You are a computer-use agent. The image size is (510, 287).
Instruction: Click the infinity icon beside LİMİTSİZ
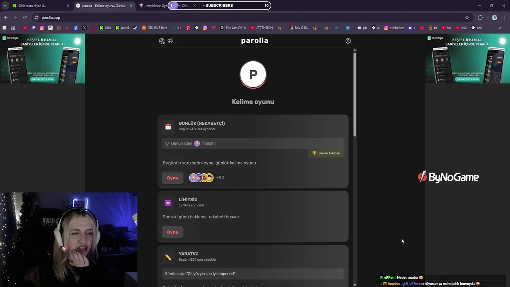(168, 203)
